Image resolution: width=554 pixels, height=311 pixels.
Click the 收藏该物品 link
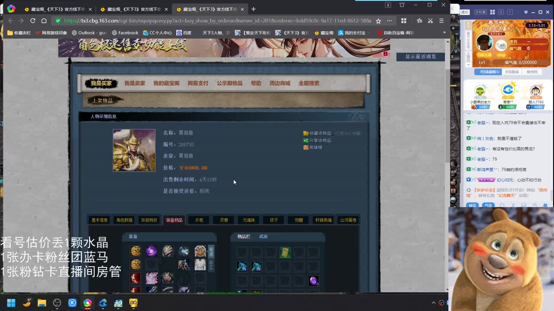pos(317,133)
